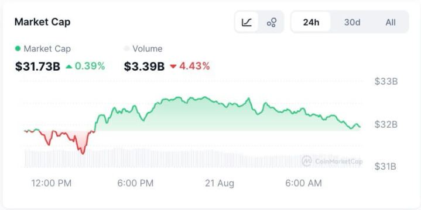
Task: Click the $33B y-axis label
Action: pos(386,81)
